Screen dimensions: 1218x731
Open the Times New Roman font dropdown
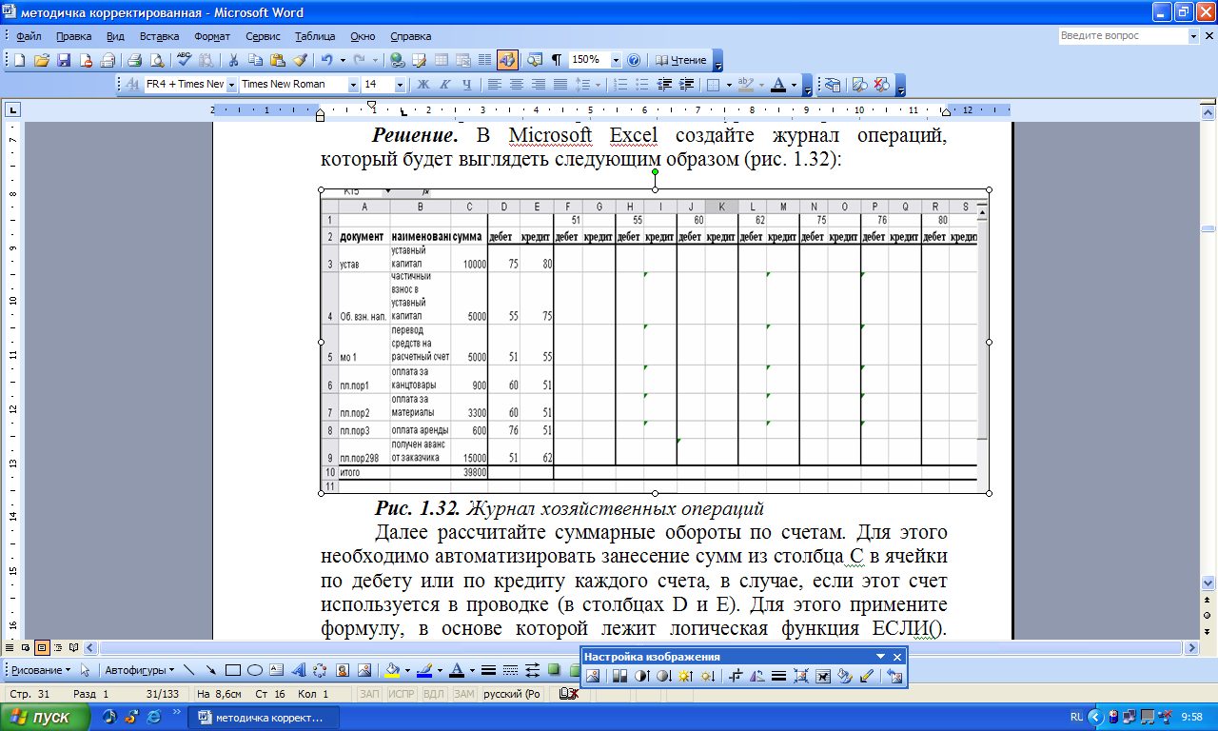point(354,85)
